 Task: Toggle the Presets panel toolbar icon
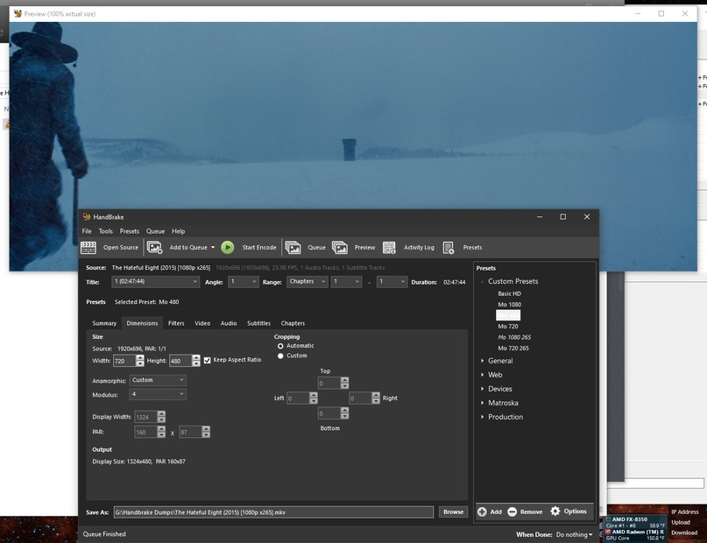tap(449, 248)
